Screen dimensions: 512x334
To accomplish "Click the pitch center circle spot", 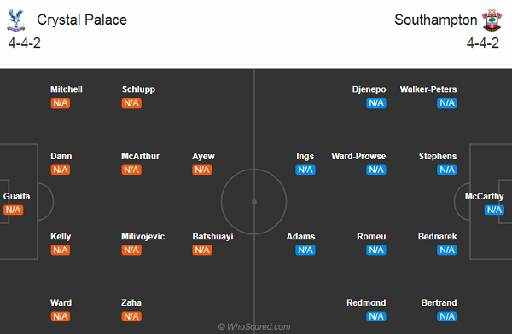I will pos(254,202).
